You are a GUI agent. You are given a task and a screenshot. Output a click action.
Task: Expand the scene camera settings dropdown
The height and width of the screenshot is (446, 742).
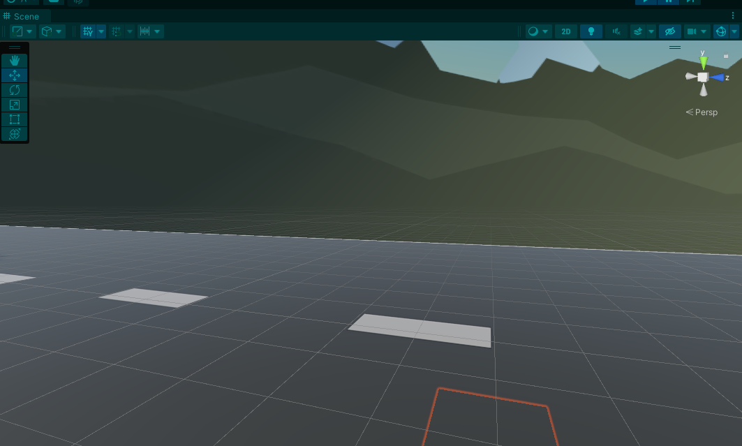pyautogui.click(x=705, y=31)
